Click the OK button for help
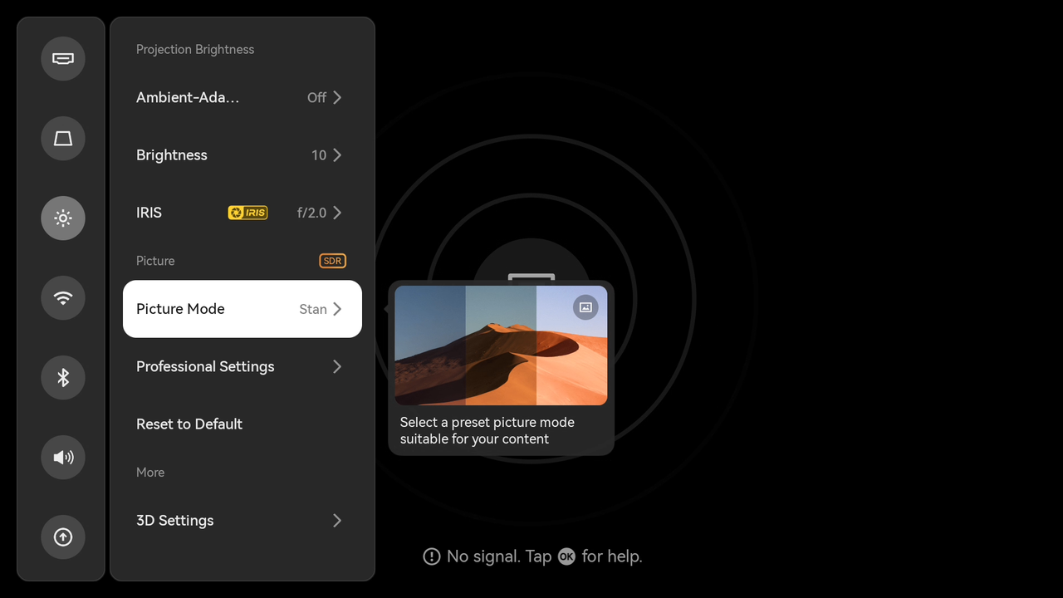 pos(566,556)
